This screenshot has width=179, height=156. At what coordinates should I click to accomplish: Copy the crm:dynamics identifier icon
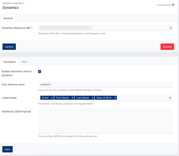tap(173, 5)
